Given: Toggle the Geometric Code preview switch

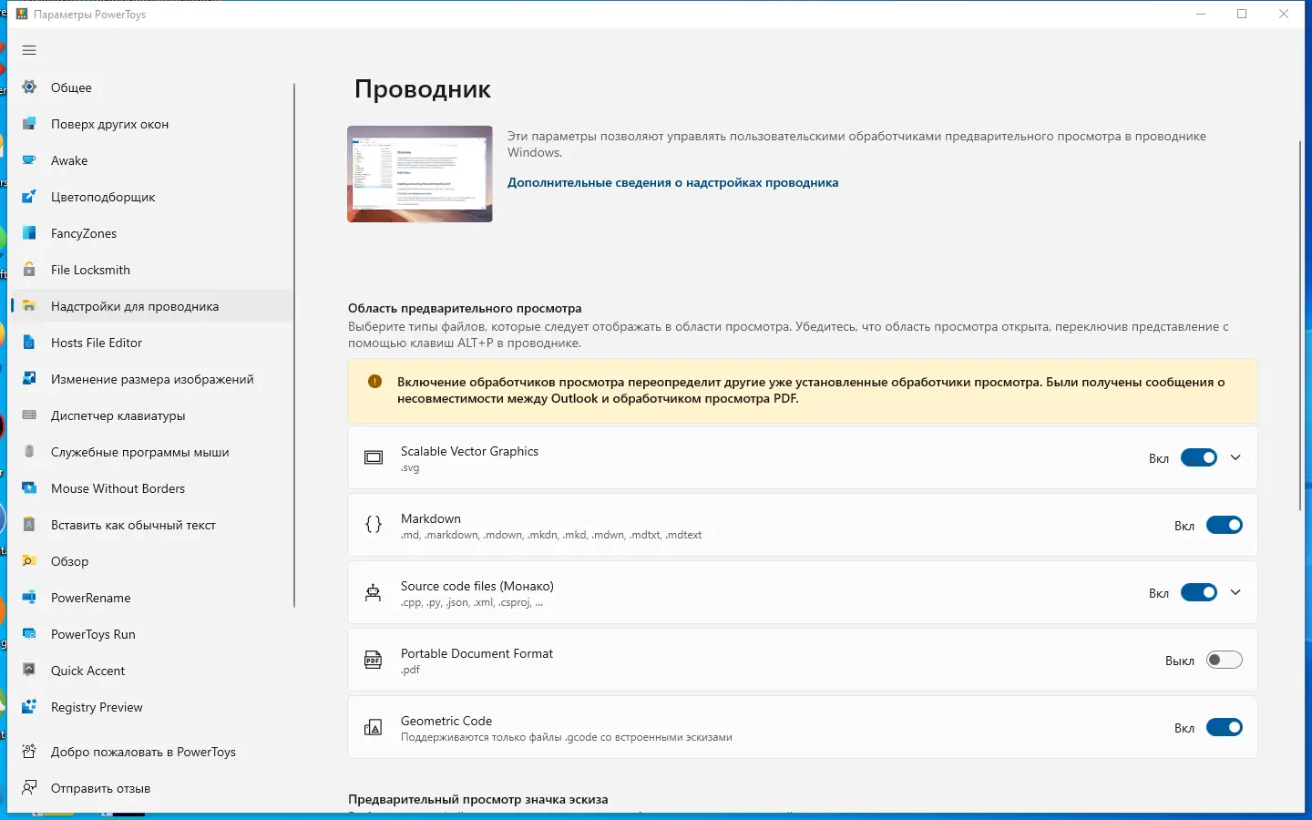Looking at the screenshot, I should point(1225,727).
